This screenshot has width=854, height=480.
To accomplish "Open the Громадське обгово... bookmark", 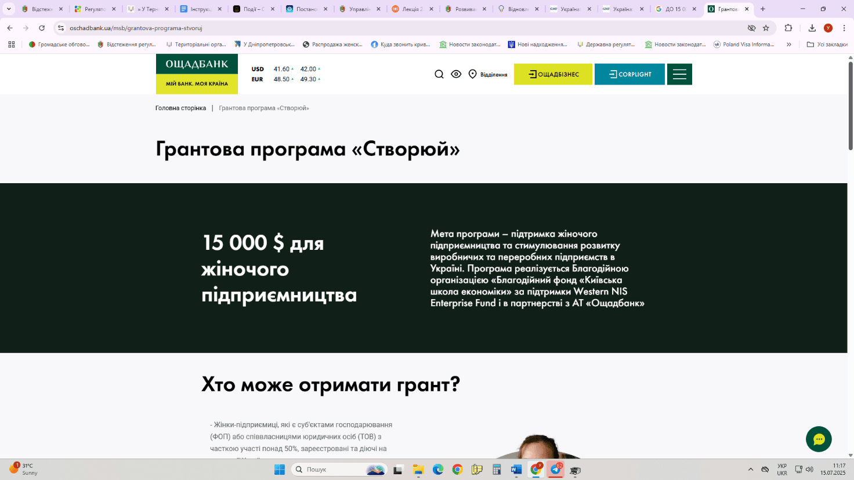I will tap(59, 44).
